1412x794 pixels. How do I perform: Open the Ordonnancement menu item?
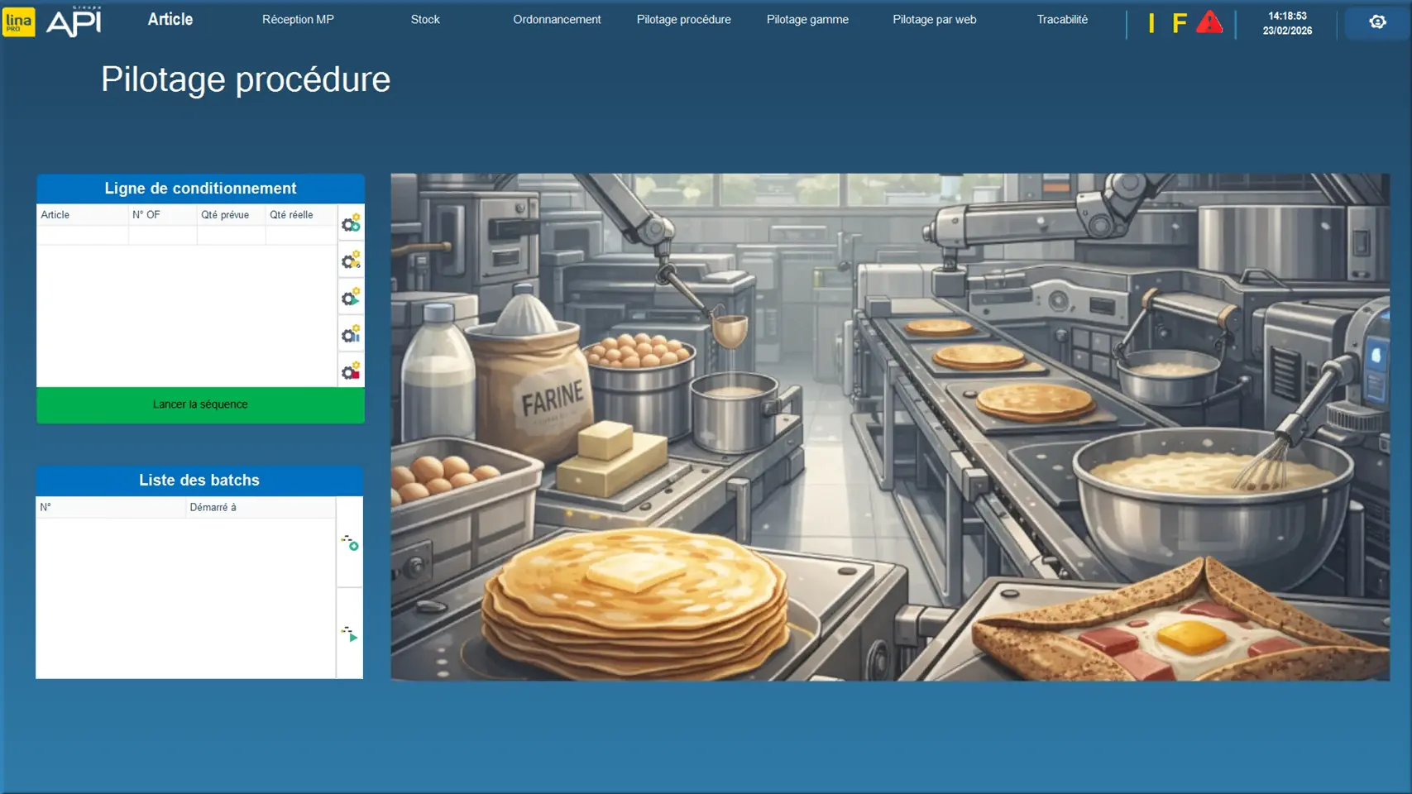coord(557,20)
